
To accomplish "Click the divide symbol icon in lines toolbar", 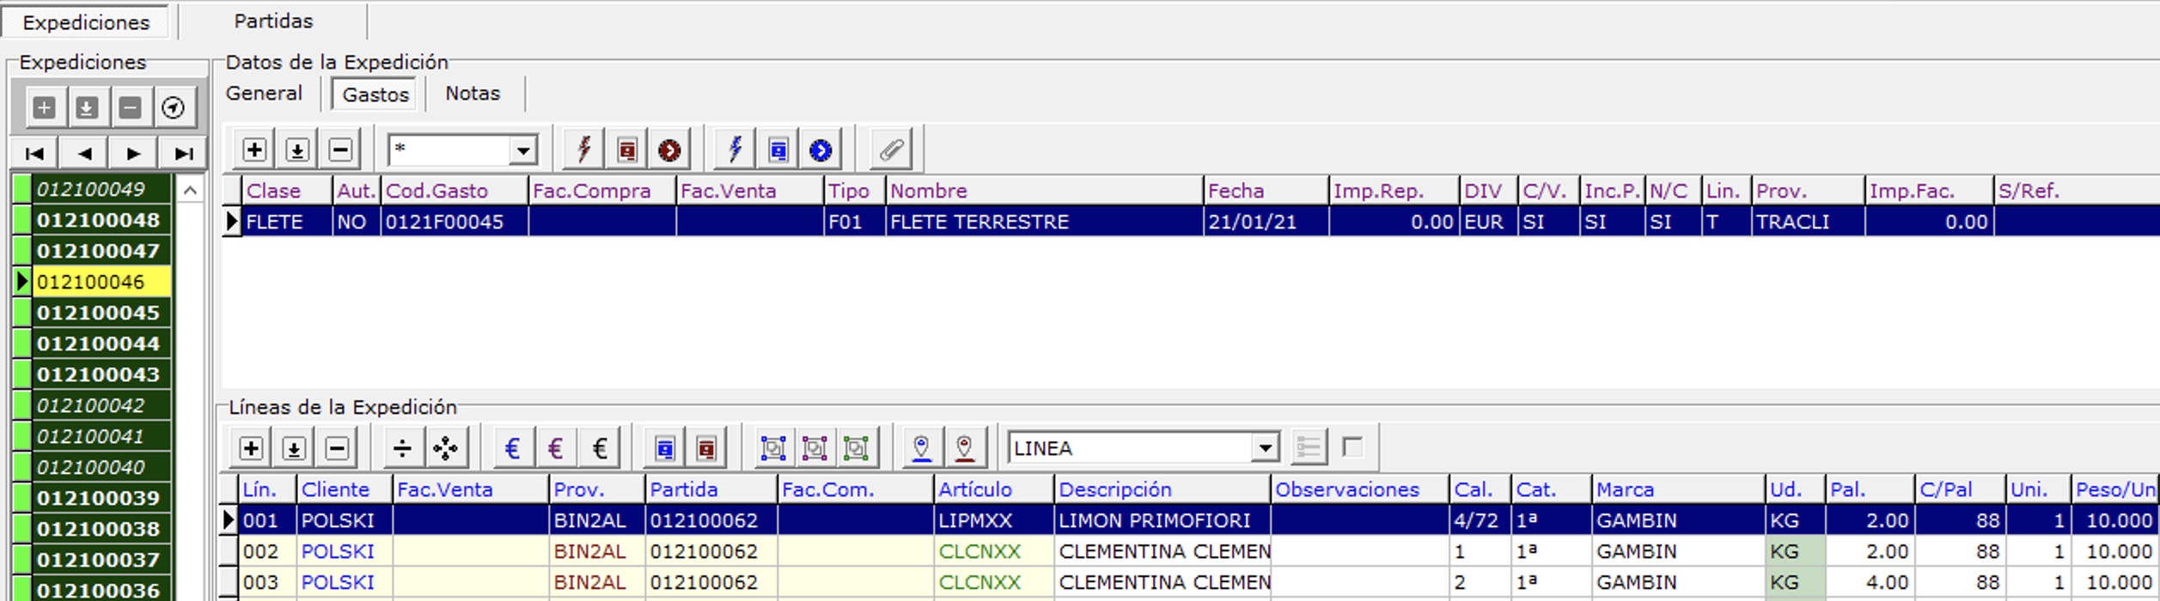I will pos(402,448).
